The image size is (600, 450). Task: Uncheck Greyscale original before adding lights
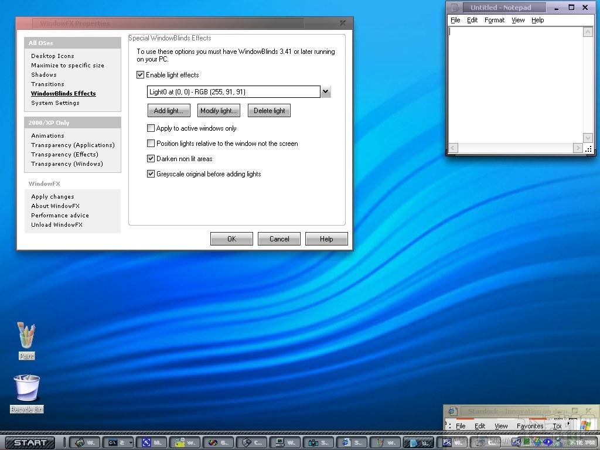tap(151, 173)
